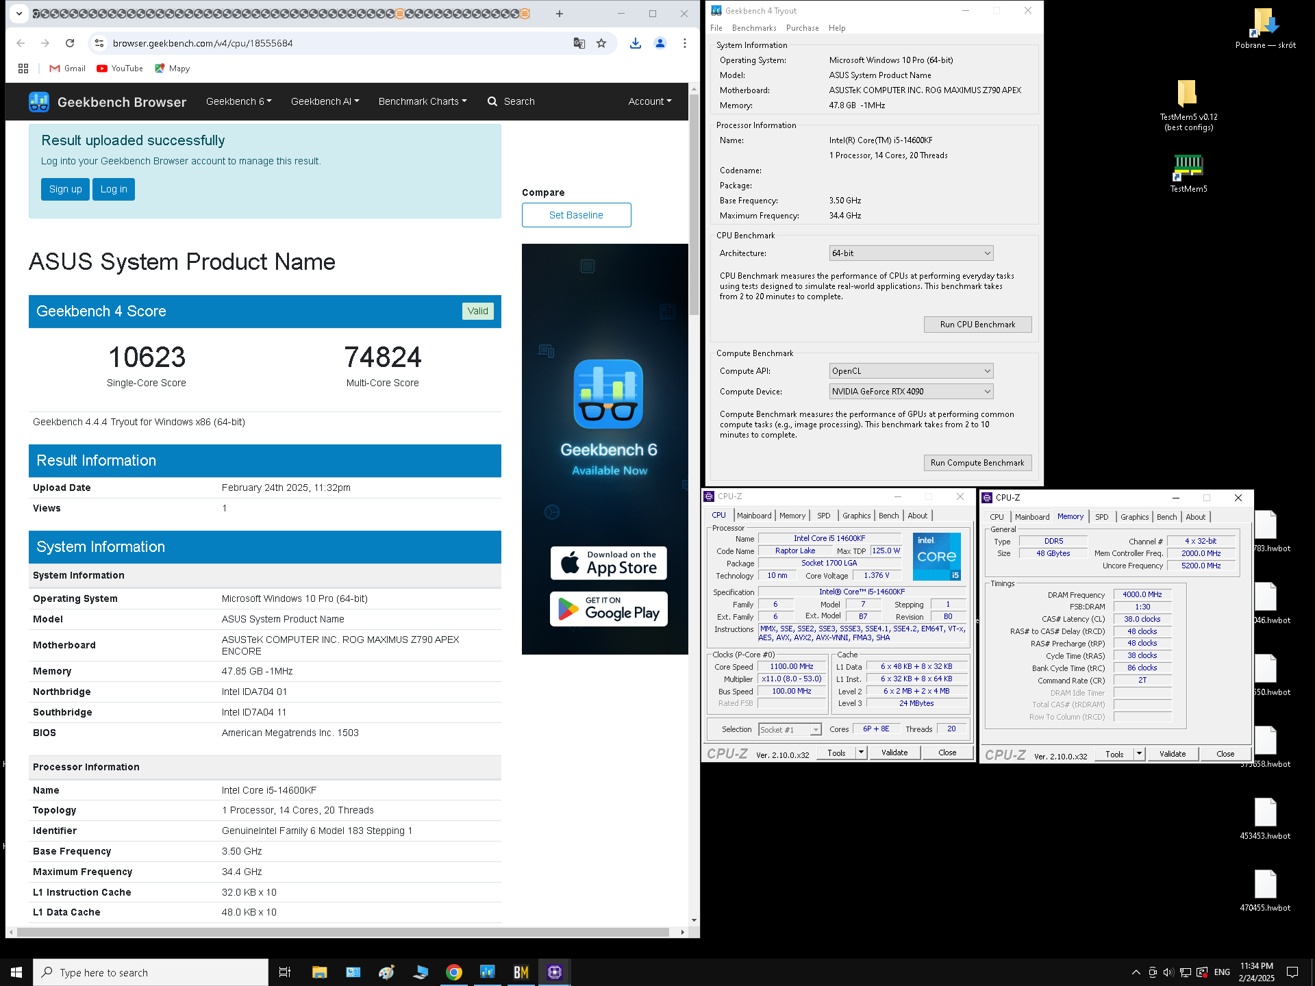Image resolution: width=1315 pixels, height=986 pixels.
Task: Open the File menu in Geekbench 4
Action: point(716,28)
